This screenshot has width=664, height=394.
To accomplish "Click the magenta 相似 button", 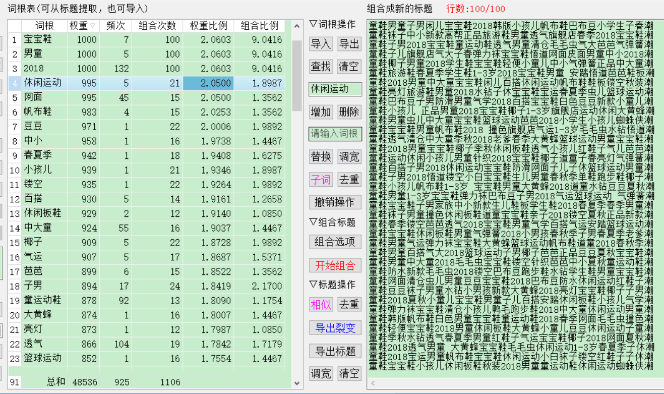I will pyautogui.click(x=321, y=304).
